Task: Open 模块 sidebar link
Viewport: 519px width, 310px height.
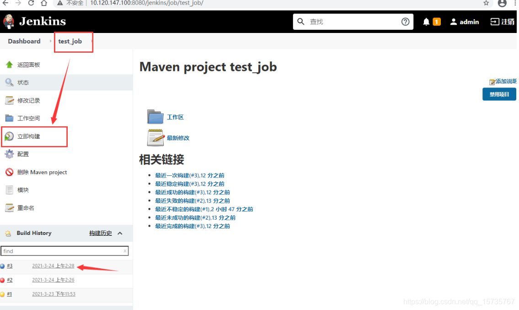Action: pyautogui.click(x=23, y=190)
